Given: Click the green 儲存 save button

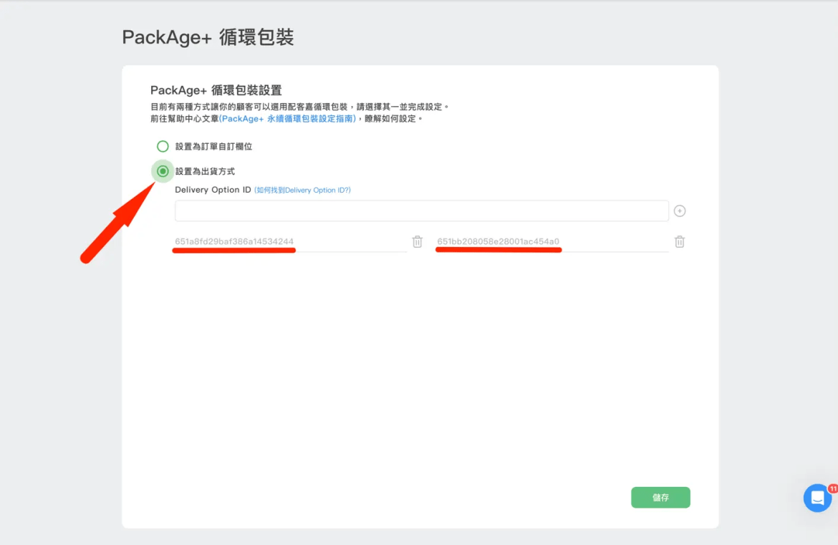Looking at the screenshot, I should click(x=660, y=498).
